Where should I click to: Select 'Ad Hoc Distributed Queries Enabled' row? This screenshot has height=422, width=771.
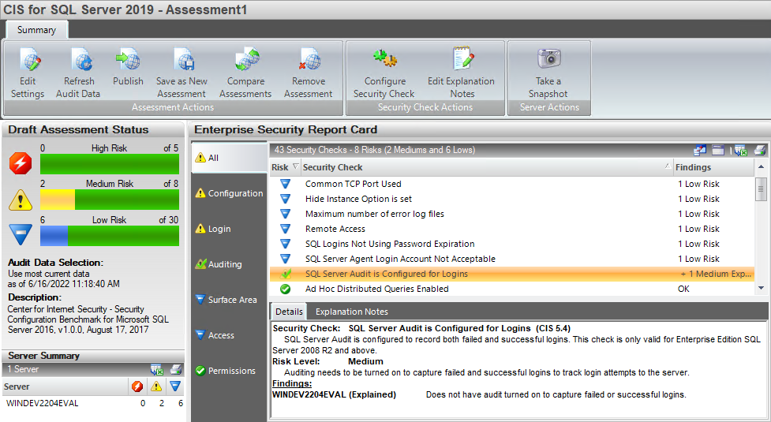click(511, 289)
